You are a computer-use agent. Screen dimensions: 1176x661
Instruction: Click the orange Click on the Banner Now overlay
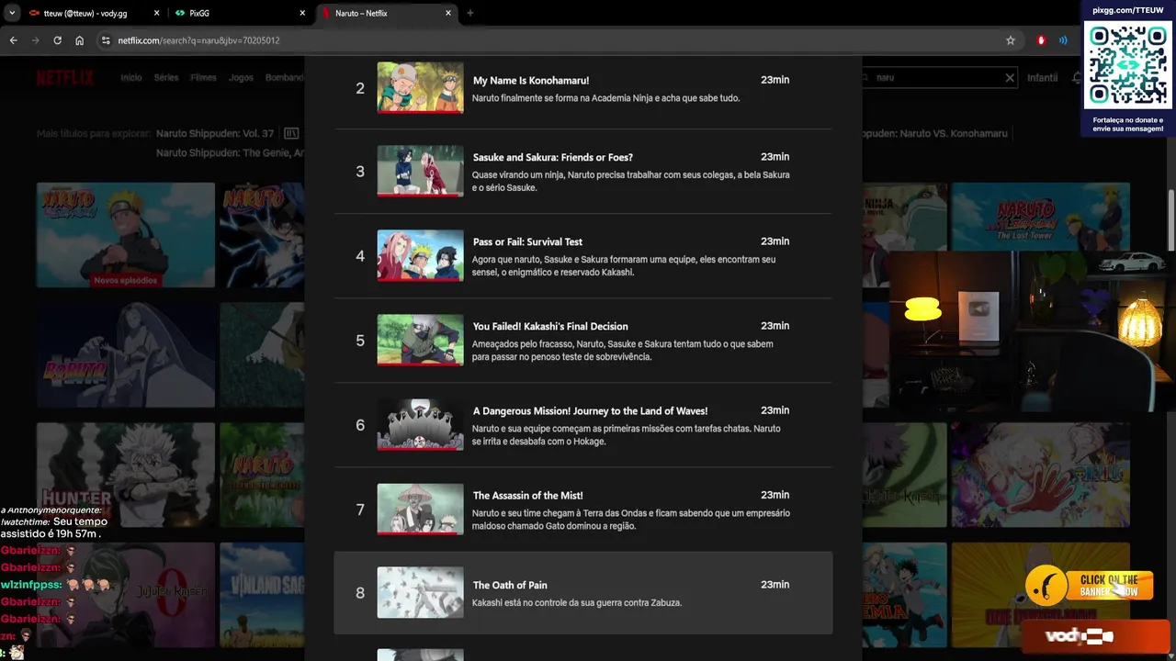(1090, 585)
